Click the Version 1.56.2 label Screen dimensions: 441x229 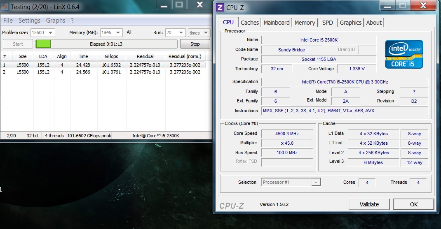tap(274, 204)
